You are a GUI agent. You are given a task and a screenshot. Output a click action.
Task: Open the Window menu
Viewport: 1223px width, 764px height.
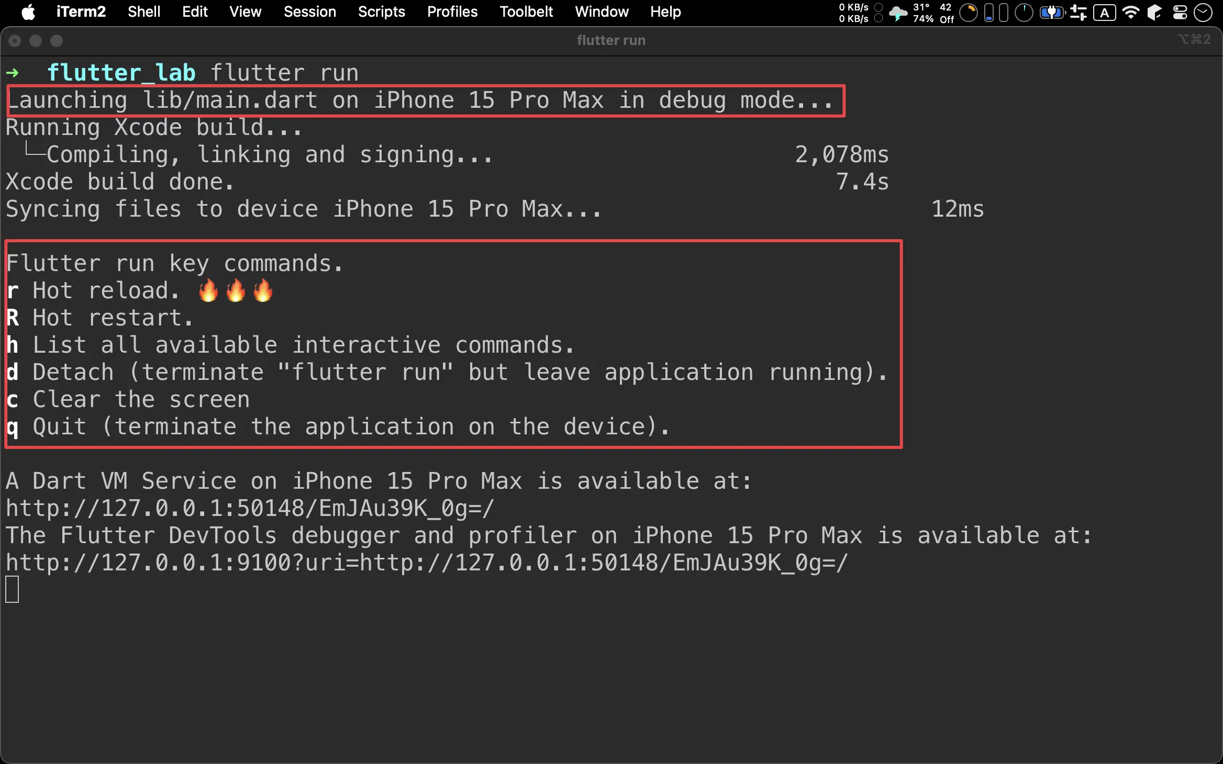(602, 12)
